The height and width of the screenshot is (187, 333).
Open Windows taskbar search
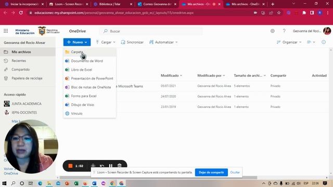[x=13, y=183]
